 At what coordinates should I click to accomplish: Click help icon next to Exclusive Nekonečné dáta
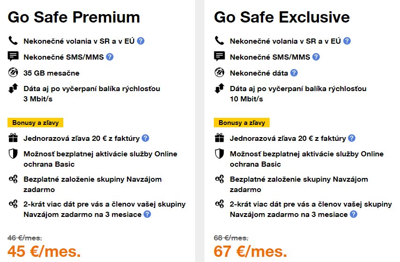pyautogui.click(x=294, y=73)
